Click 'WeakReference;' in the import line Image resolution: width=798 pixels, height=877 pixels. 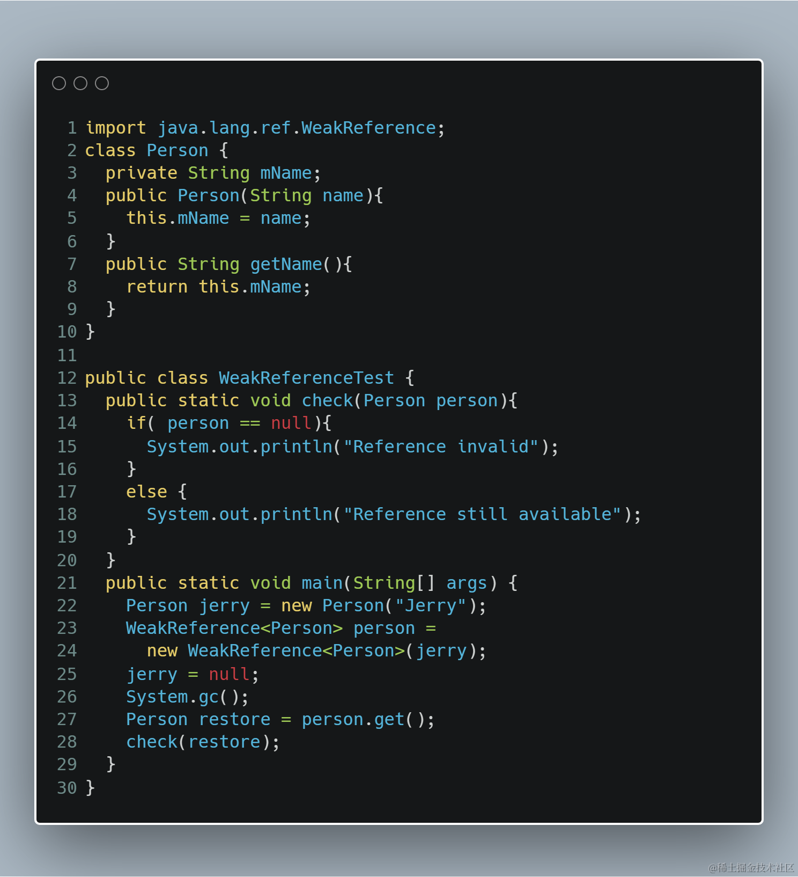373,128
